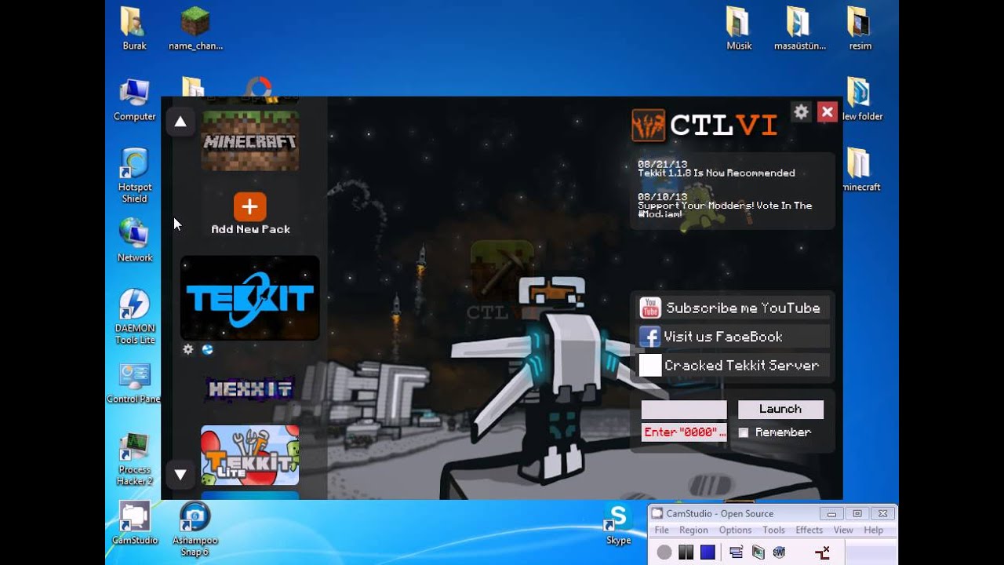Click the Launch button

[780, 409]
